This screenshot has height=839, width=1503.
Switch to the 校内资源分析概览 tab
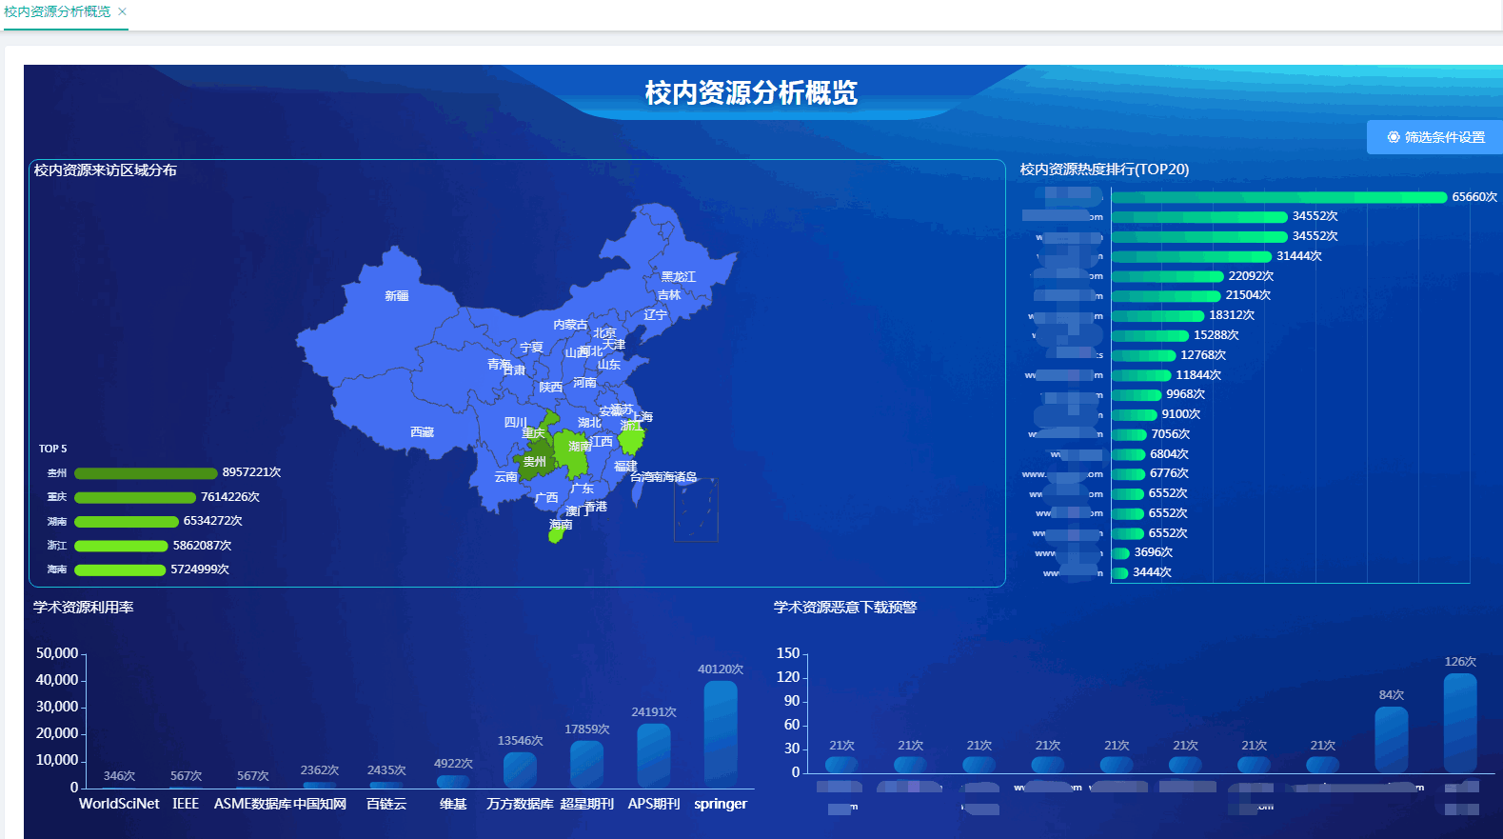pyautogui.click(x=57, y=11)
